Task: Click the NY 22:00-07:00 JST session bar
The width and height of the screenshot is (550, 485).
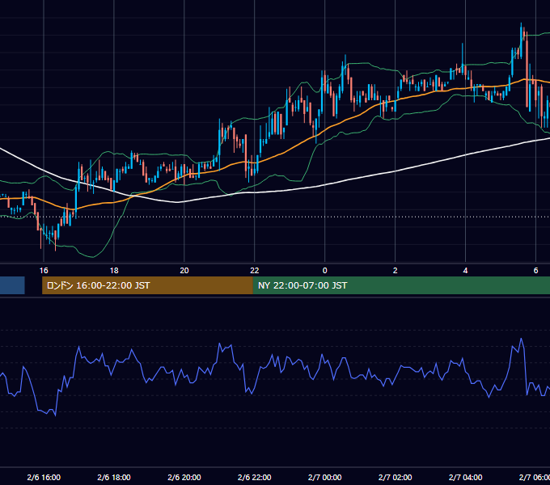Action: point(401,285)
